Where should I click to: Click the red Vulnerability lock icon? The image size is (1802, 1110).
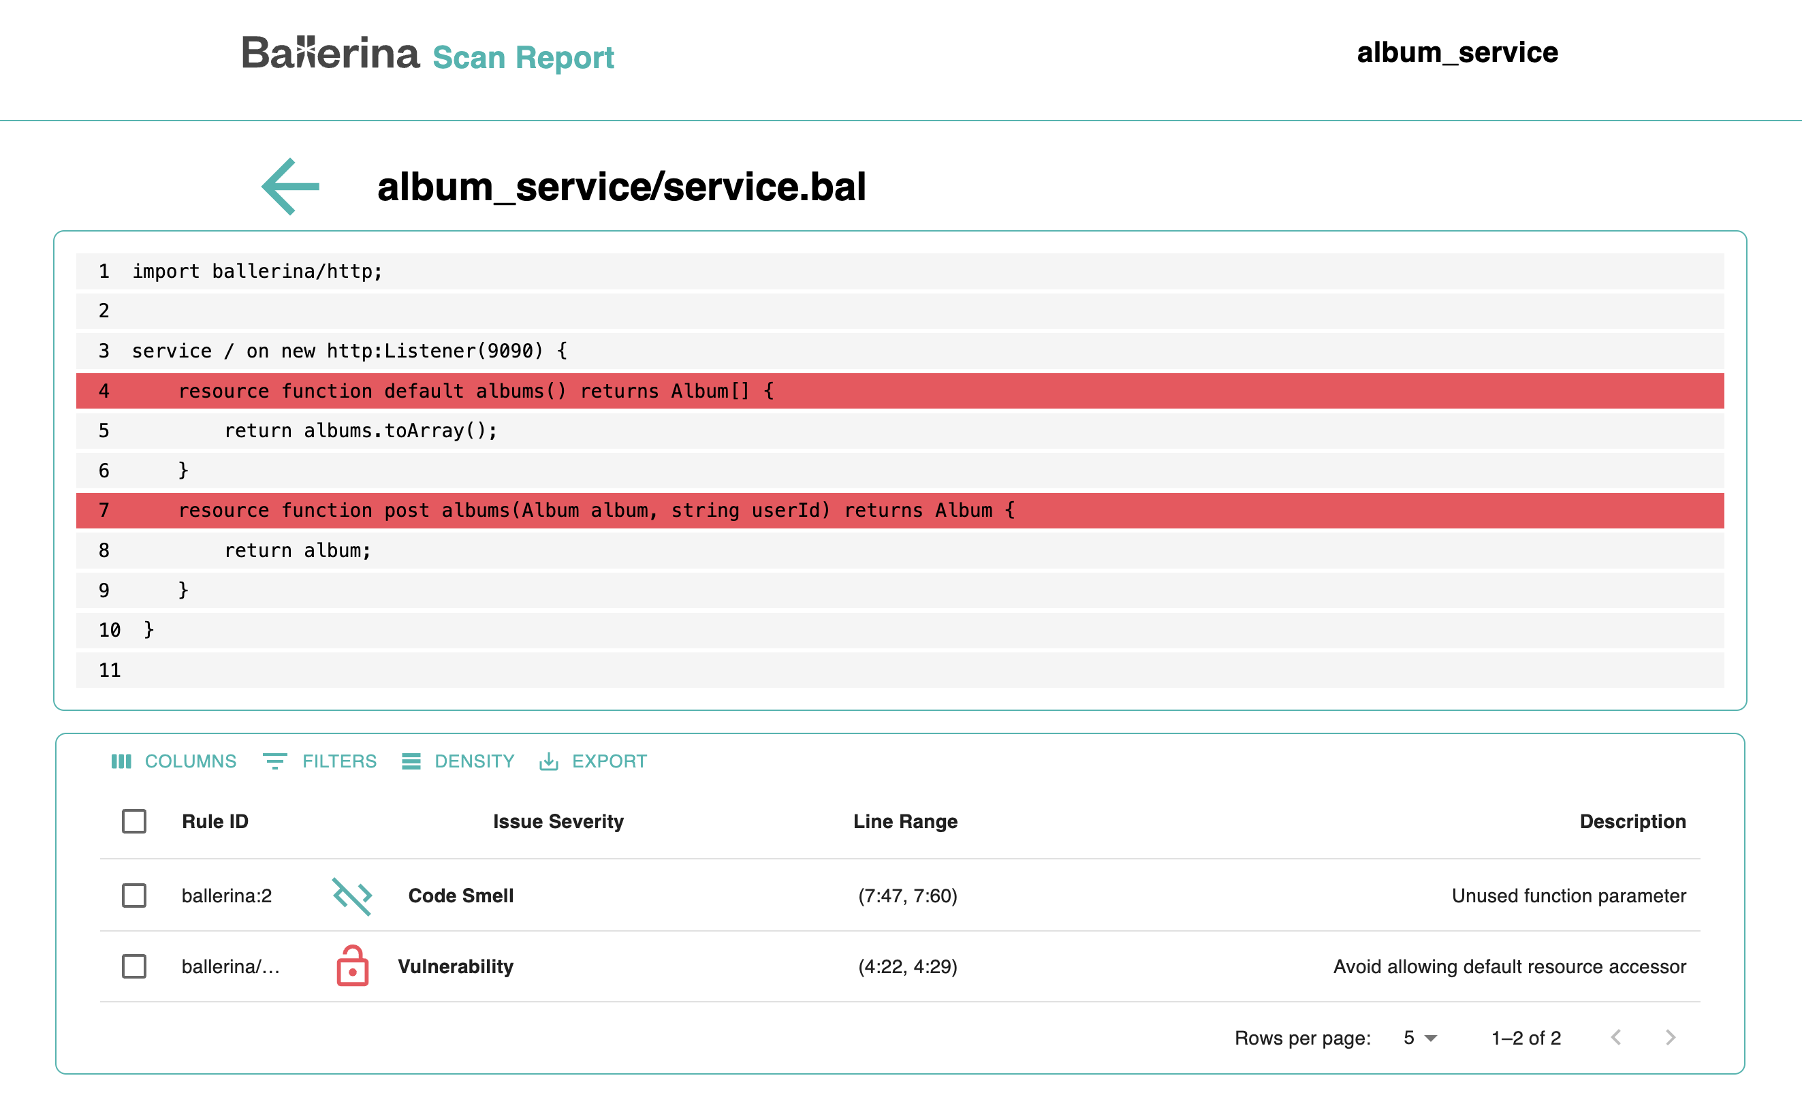(x=352, y=966)
